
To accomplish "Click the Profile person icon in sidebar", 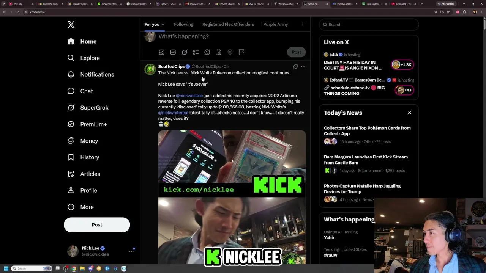I will [x=71, y=190].
